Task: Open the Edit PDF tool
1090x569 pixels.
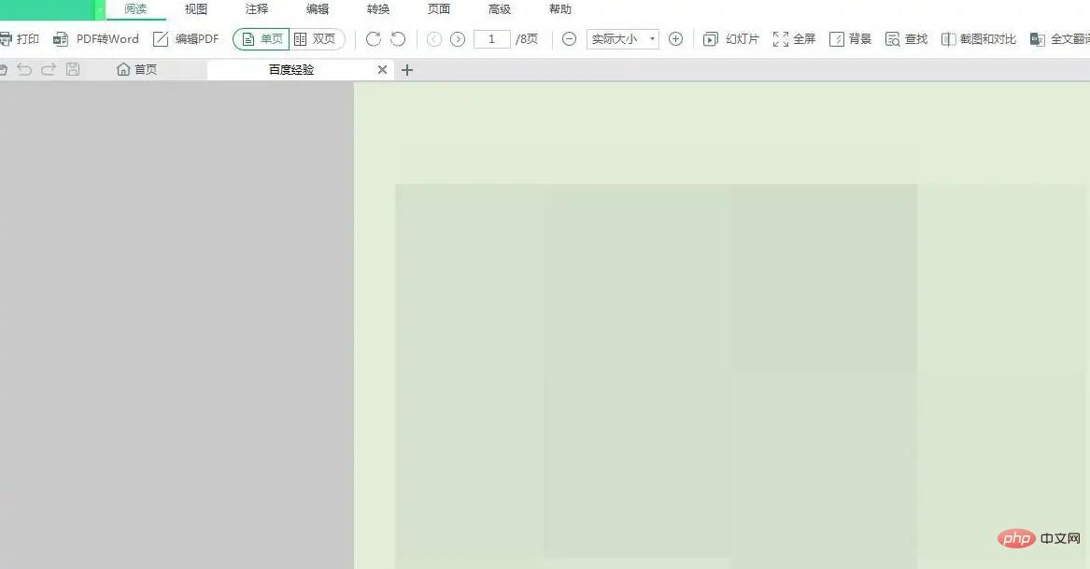Action: [x=186, y=39]
